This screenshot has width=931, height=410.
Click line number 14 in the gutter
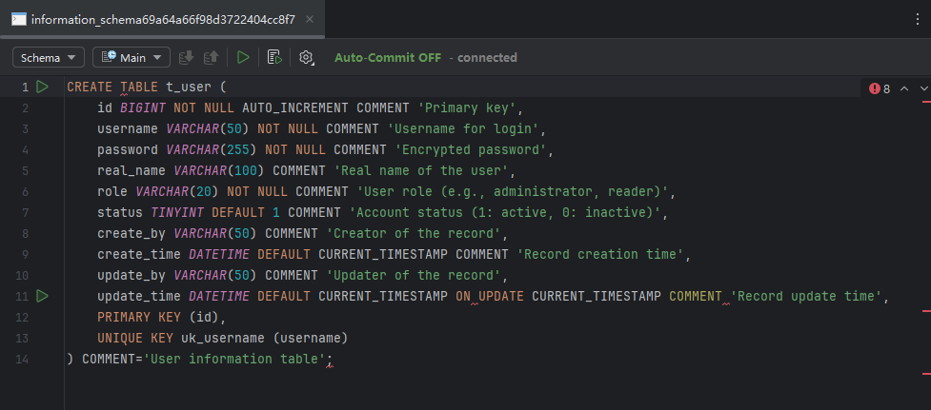(23, 360)
